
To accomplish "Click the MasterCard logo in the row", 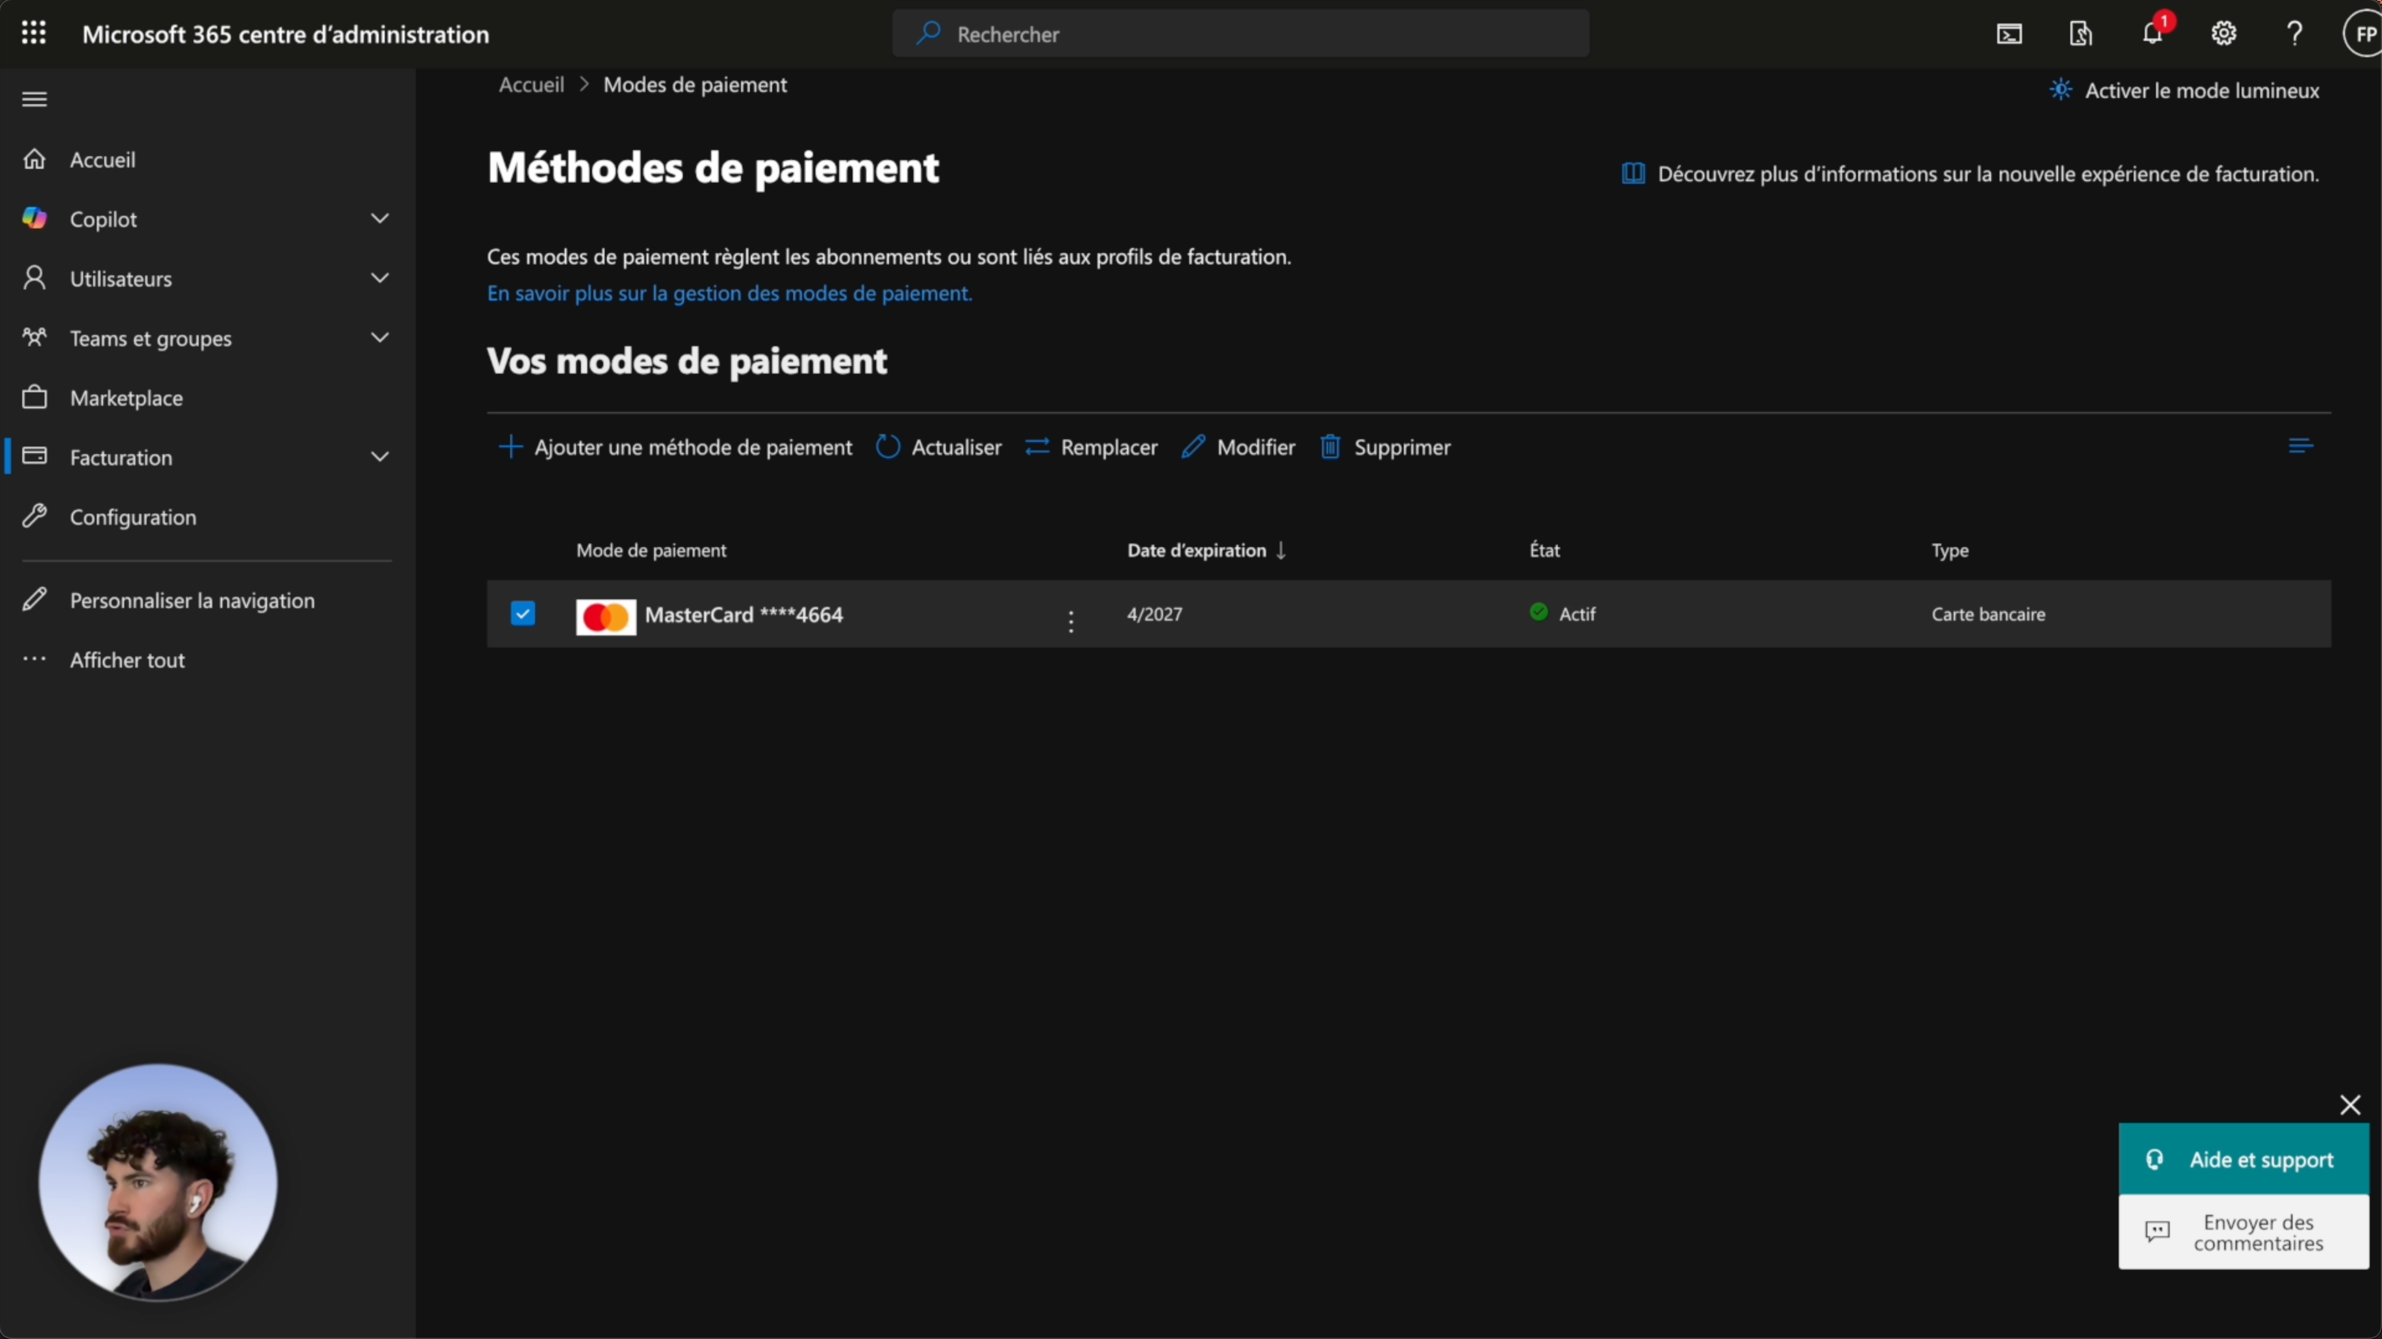I will 606,617.
